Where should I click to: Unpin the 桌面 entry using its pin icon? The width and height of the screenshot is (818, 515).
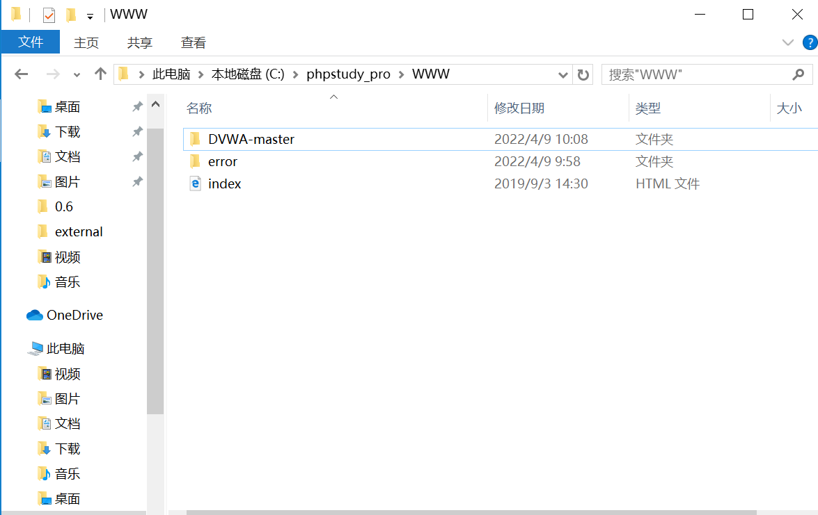click(137, 106)
